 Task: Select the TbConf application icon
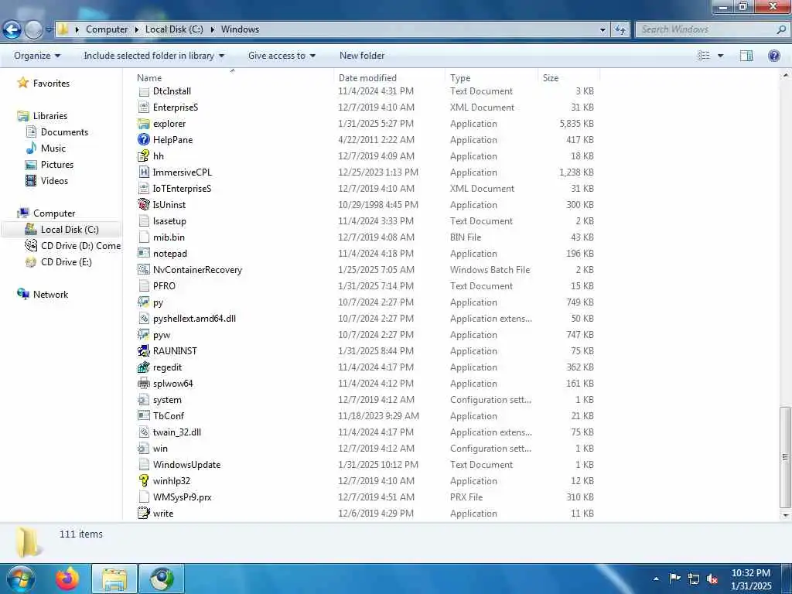pos(144,415)
